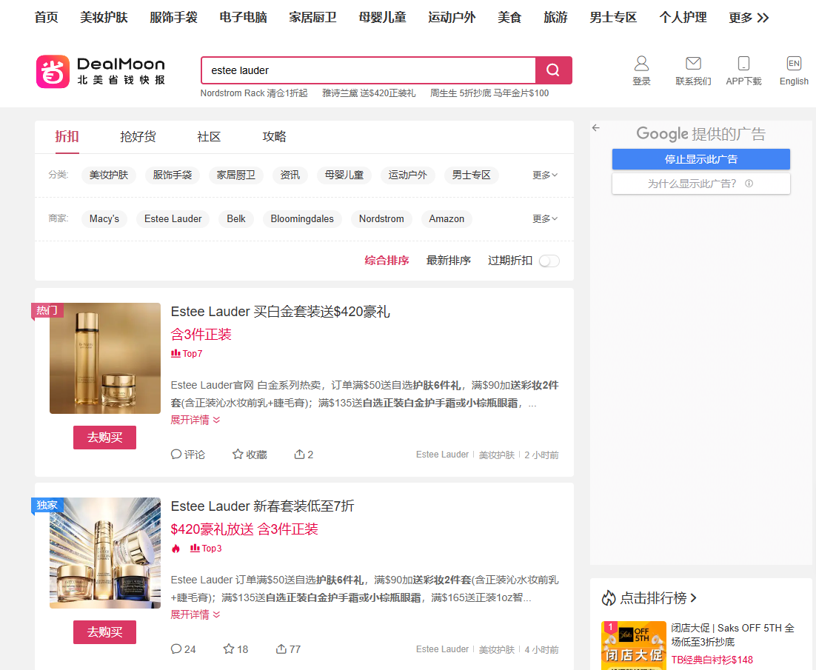Click the Top3 ranking badge
Image resolution: width=816 pixels, height=670 pixels.
click(206, 549)
